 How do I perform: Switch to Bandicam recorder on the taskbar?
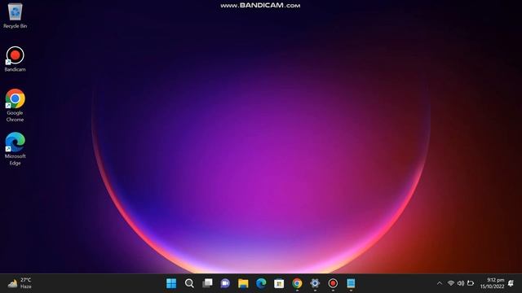click(333, 283)
